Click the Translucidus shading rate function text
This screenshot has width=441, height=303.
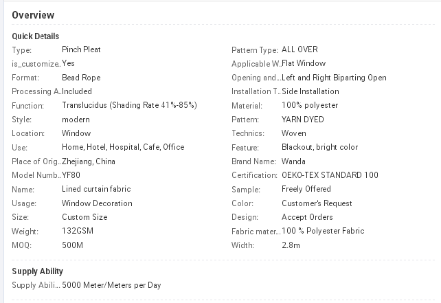(x=129, y=105)
